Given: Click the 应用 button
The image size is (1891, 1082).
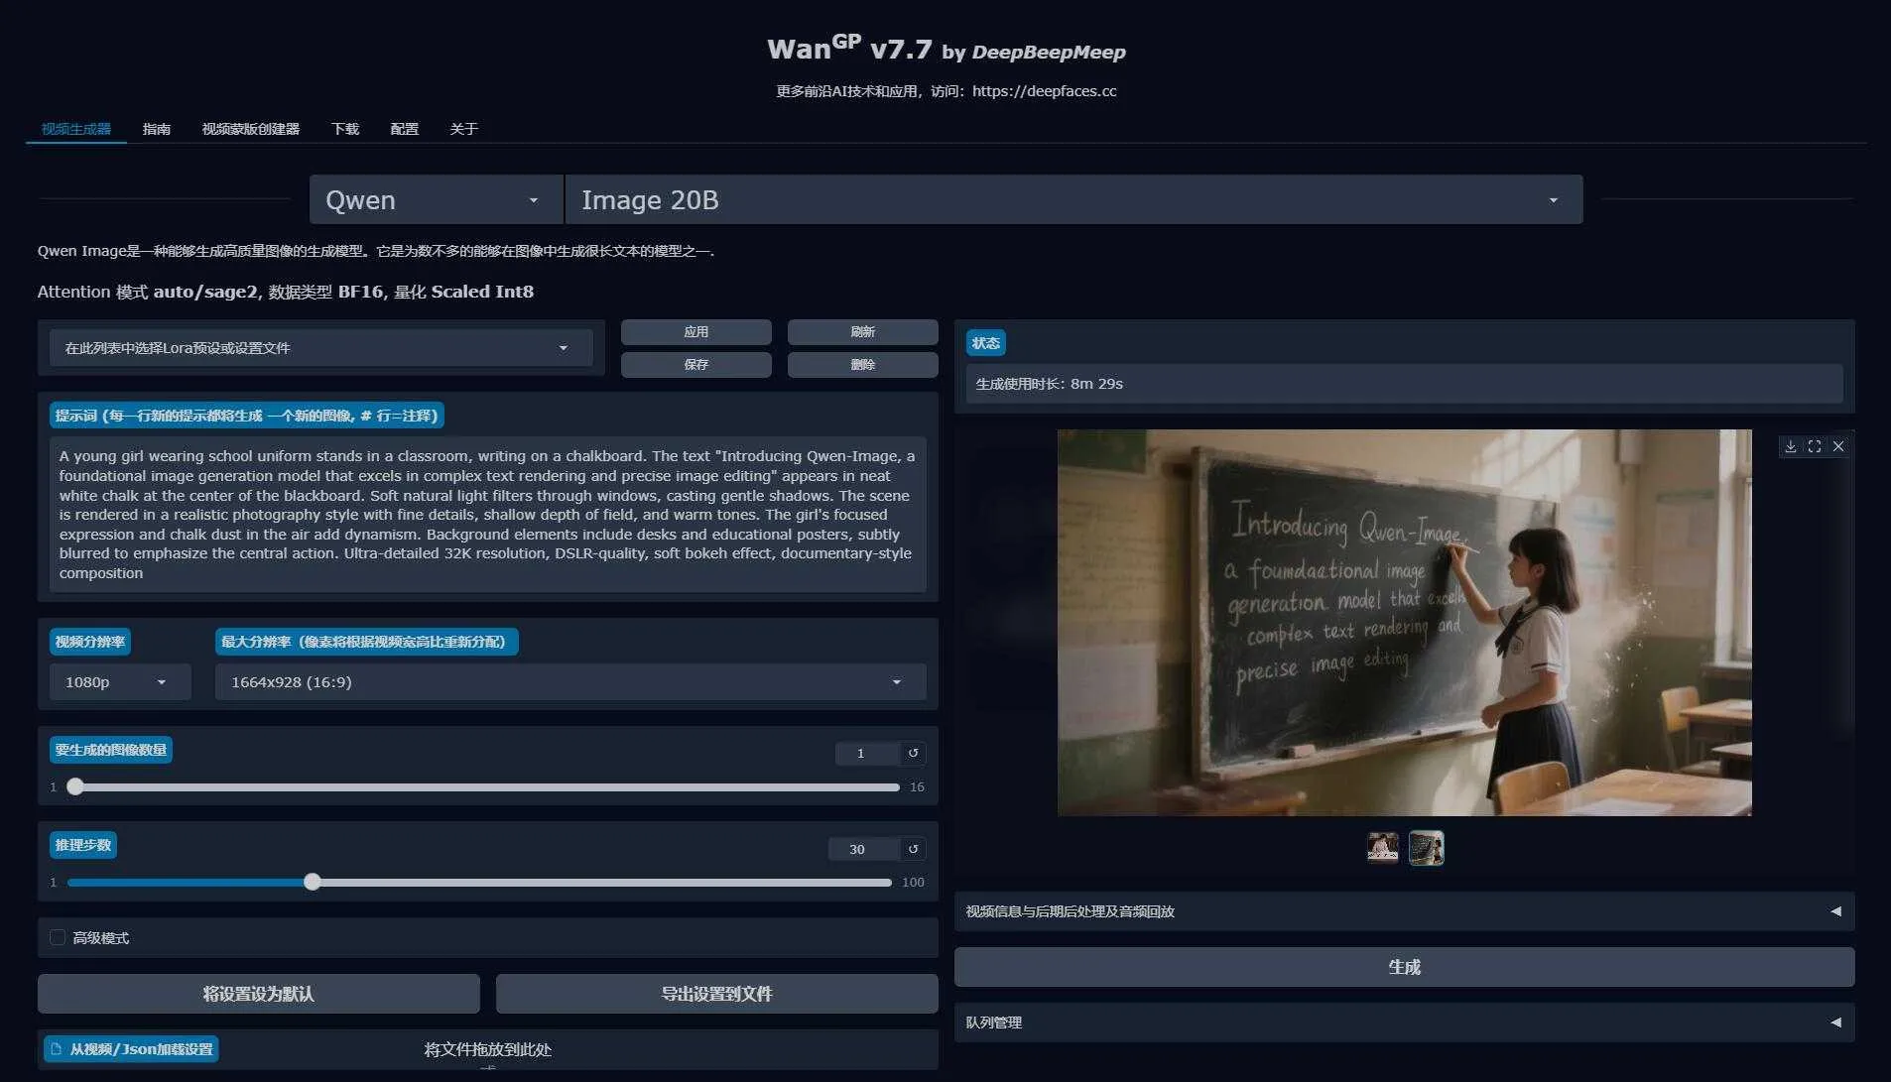Looking at the screenshot, I should [696, 332].
